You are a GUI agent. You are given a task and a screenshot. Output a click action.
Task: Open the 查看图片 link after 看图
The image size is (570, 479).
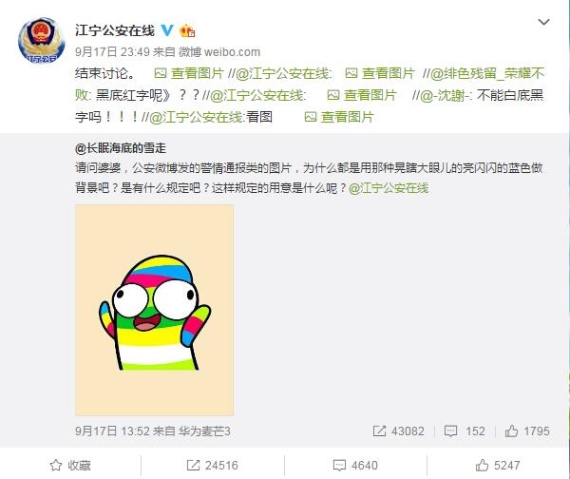click(339, 117)
